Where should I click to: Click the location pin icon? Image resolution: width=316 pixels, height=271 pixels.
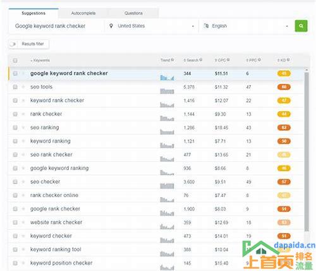(x=111, y=26)
